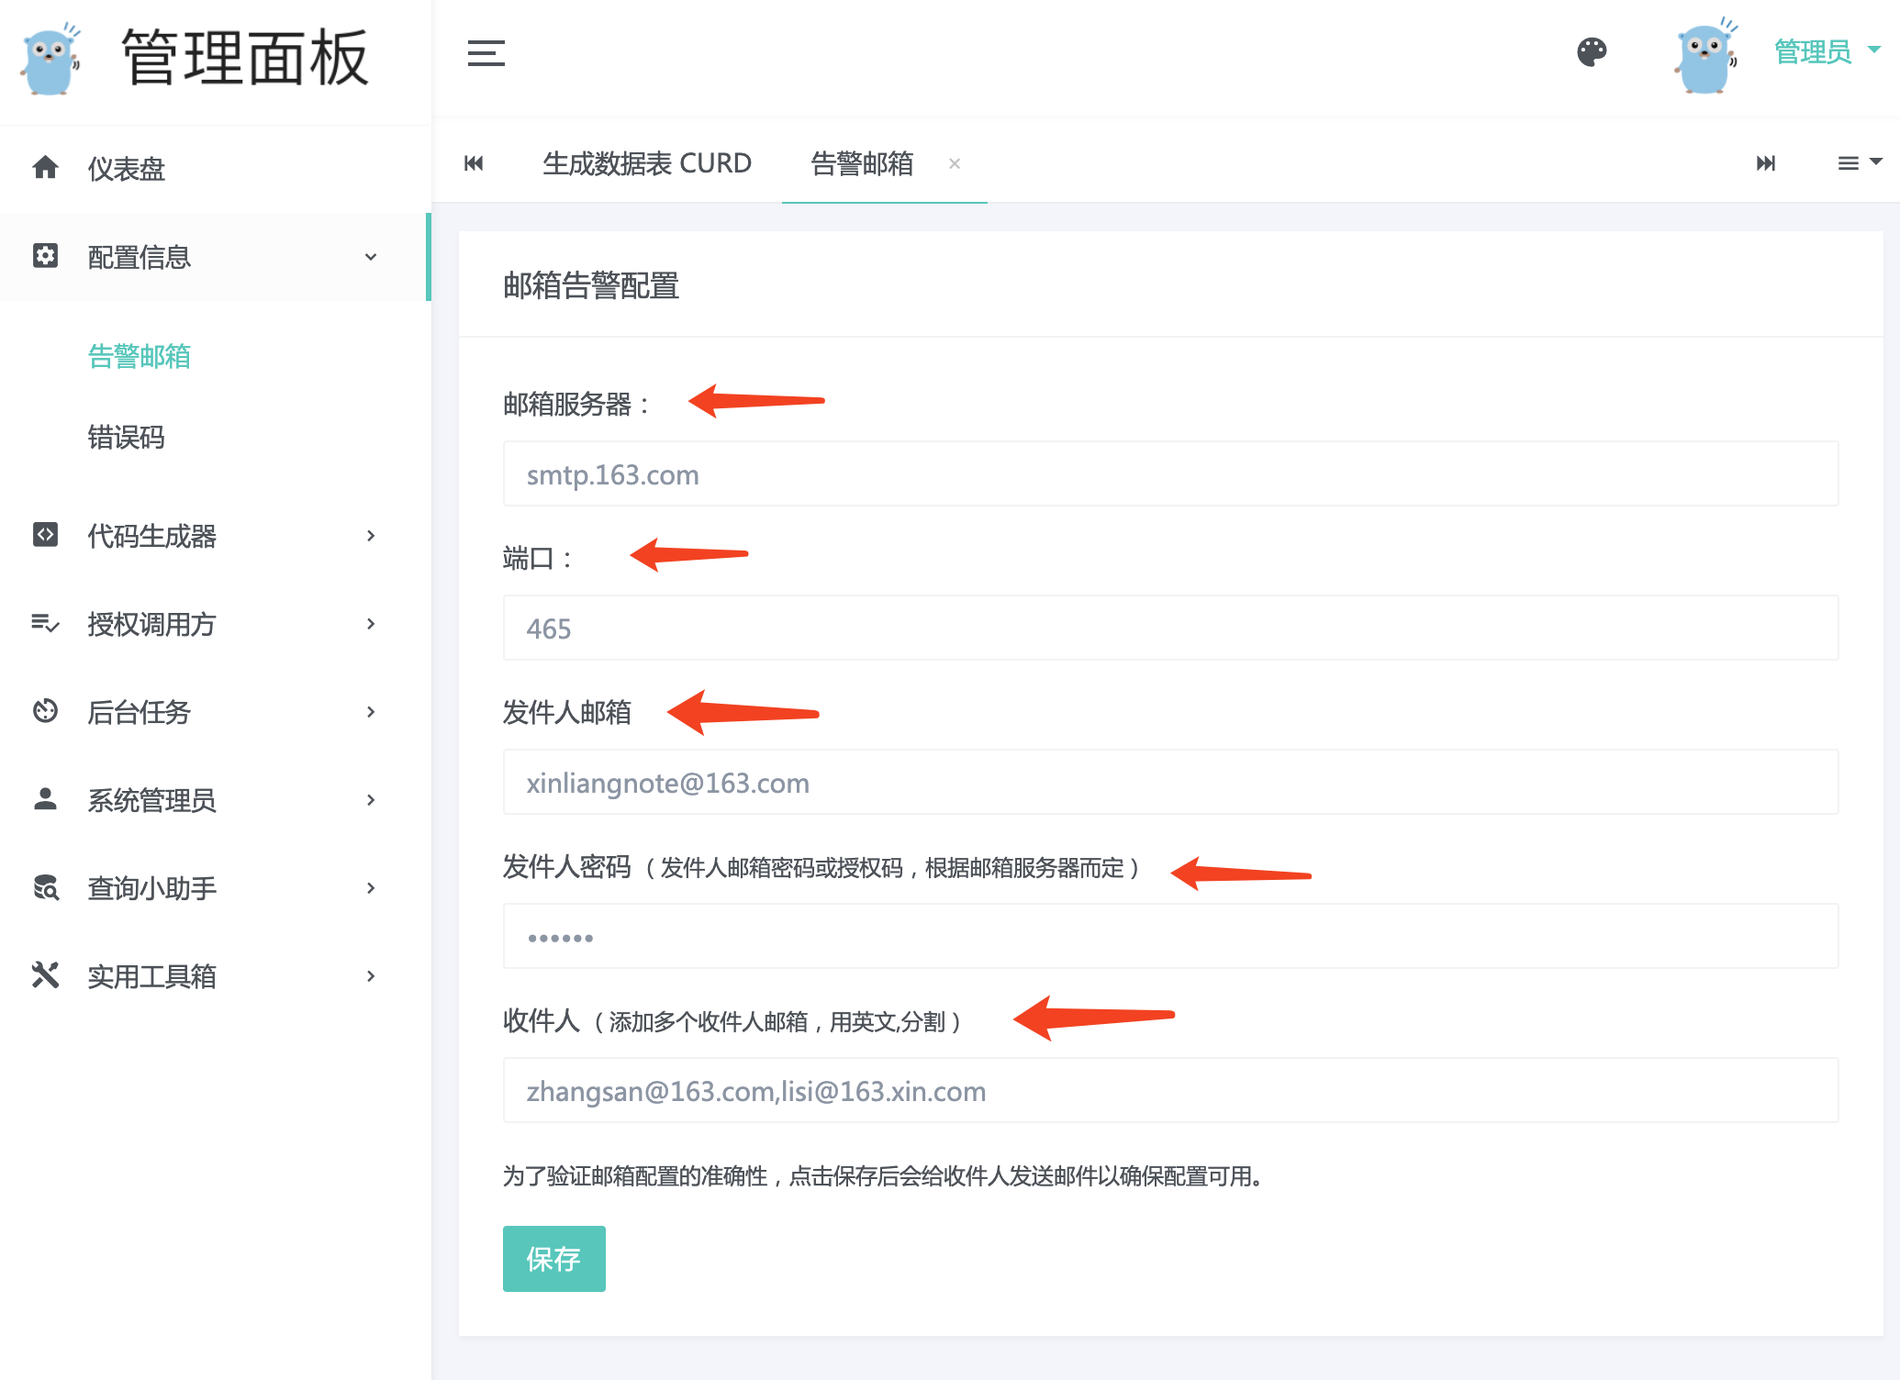Select 告警邮箱 sidebar item

point(140,356)
